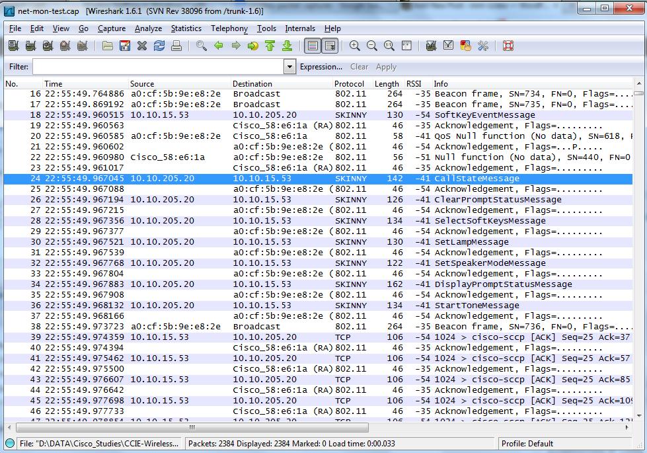Toggle packet colorize button
The image size is (647, 453).
pos(312,46)
